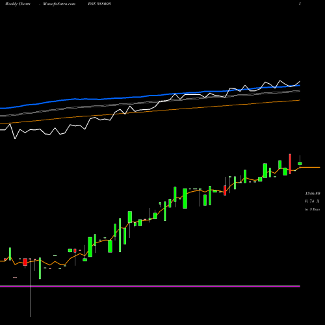The image size is (325, 325).
Task: Click the last green candle on the chart
Action: [300, 164]
